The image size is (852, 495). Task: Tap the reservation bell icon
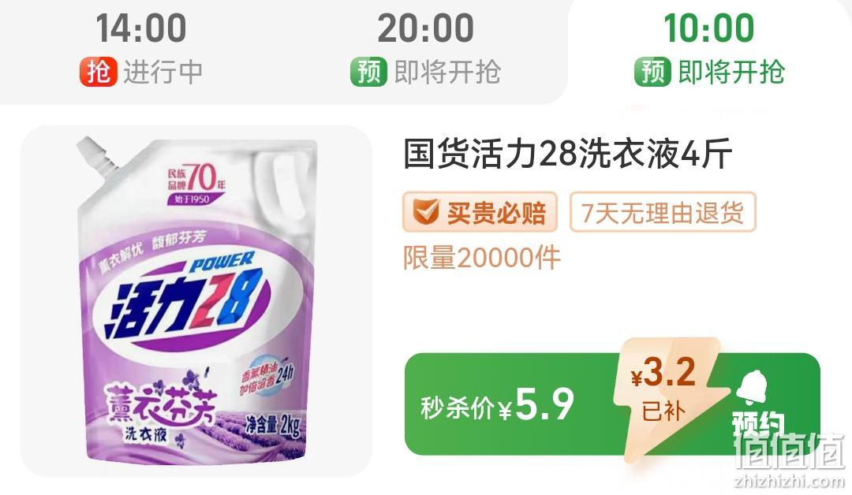point(753,387)
